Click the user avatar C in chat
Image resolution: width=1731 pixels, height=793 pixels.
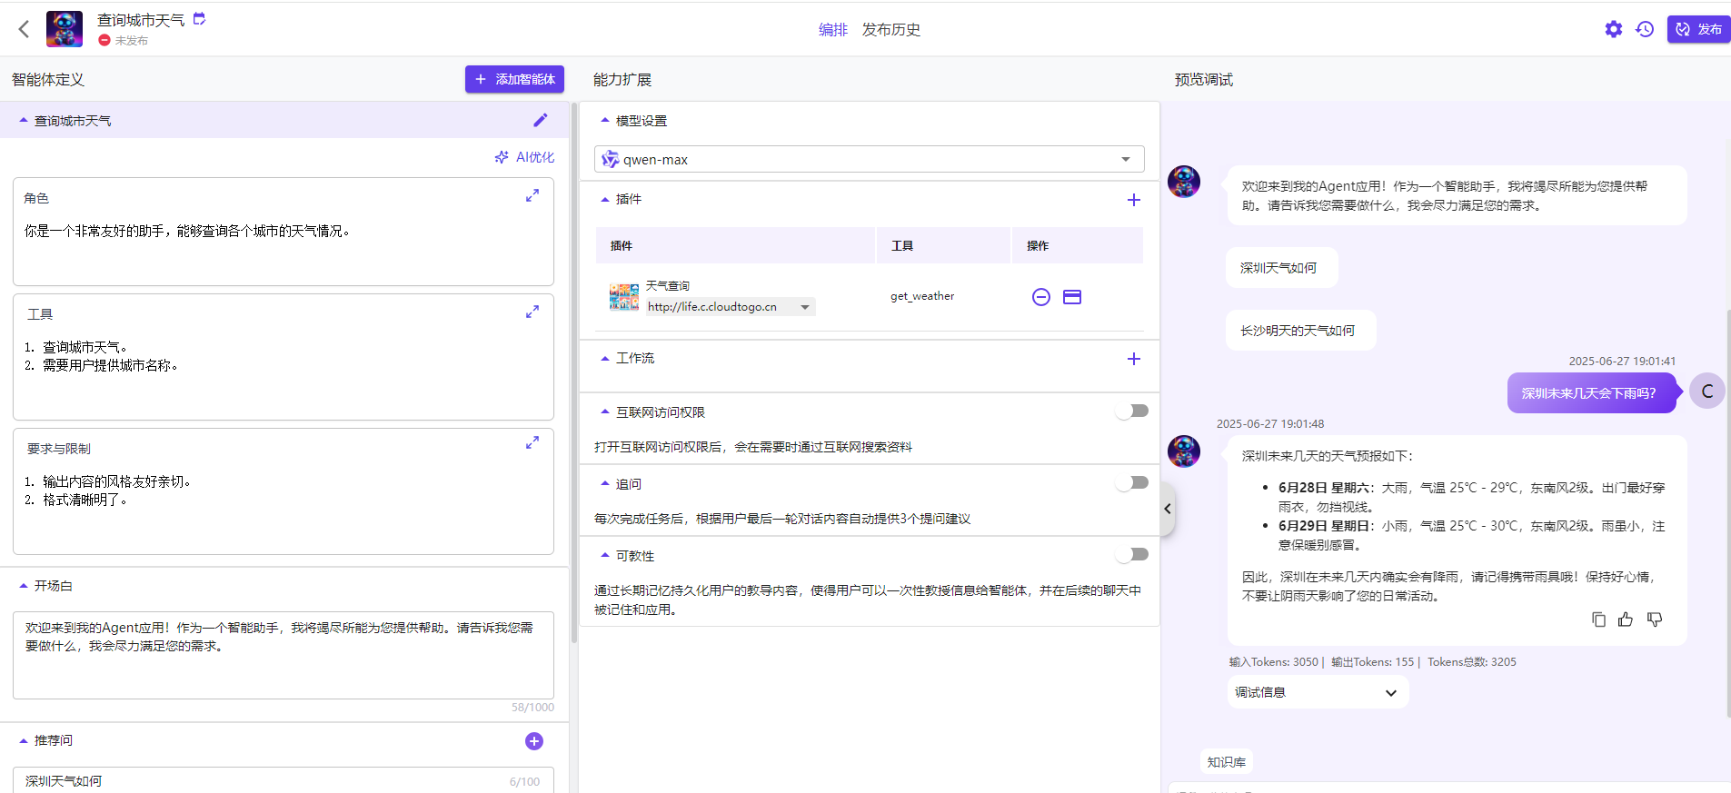click(1706, 392)
